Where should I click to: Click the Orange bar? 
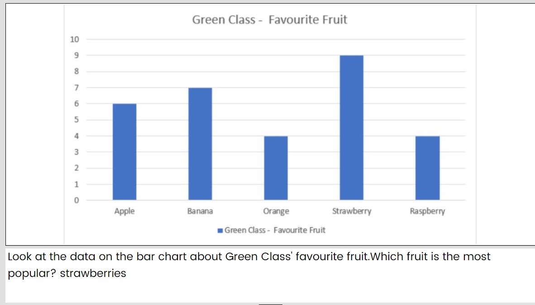[x=276, y=168]
